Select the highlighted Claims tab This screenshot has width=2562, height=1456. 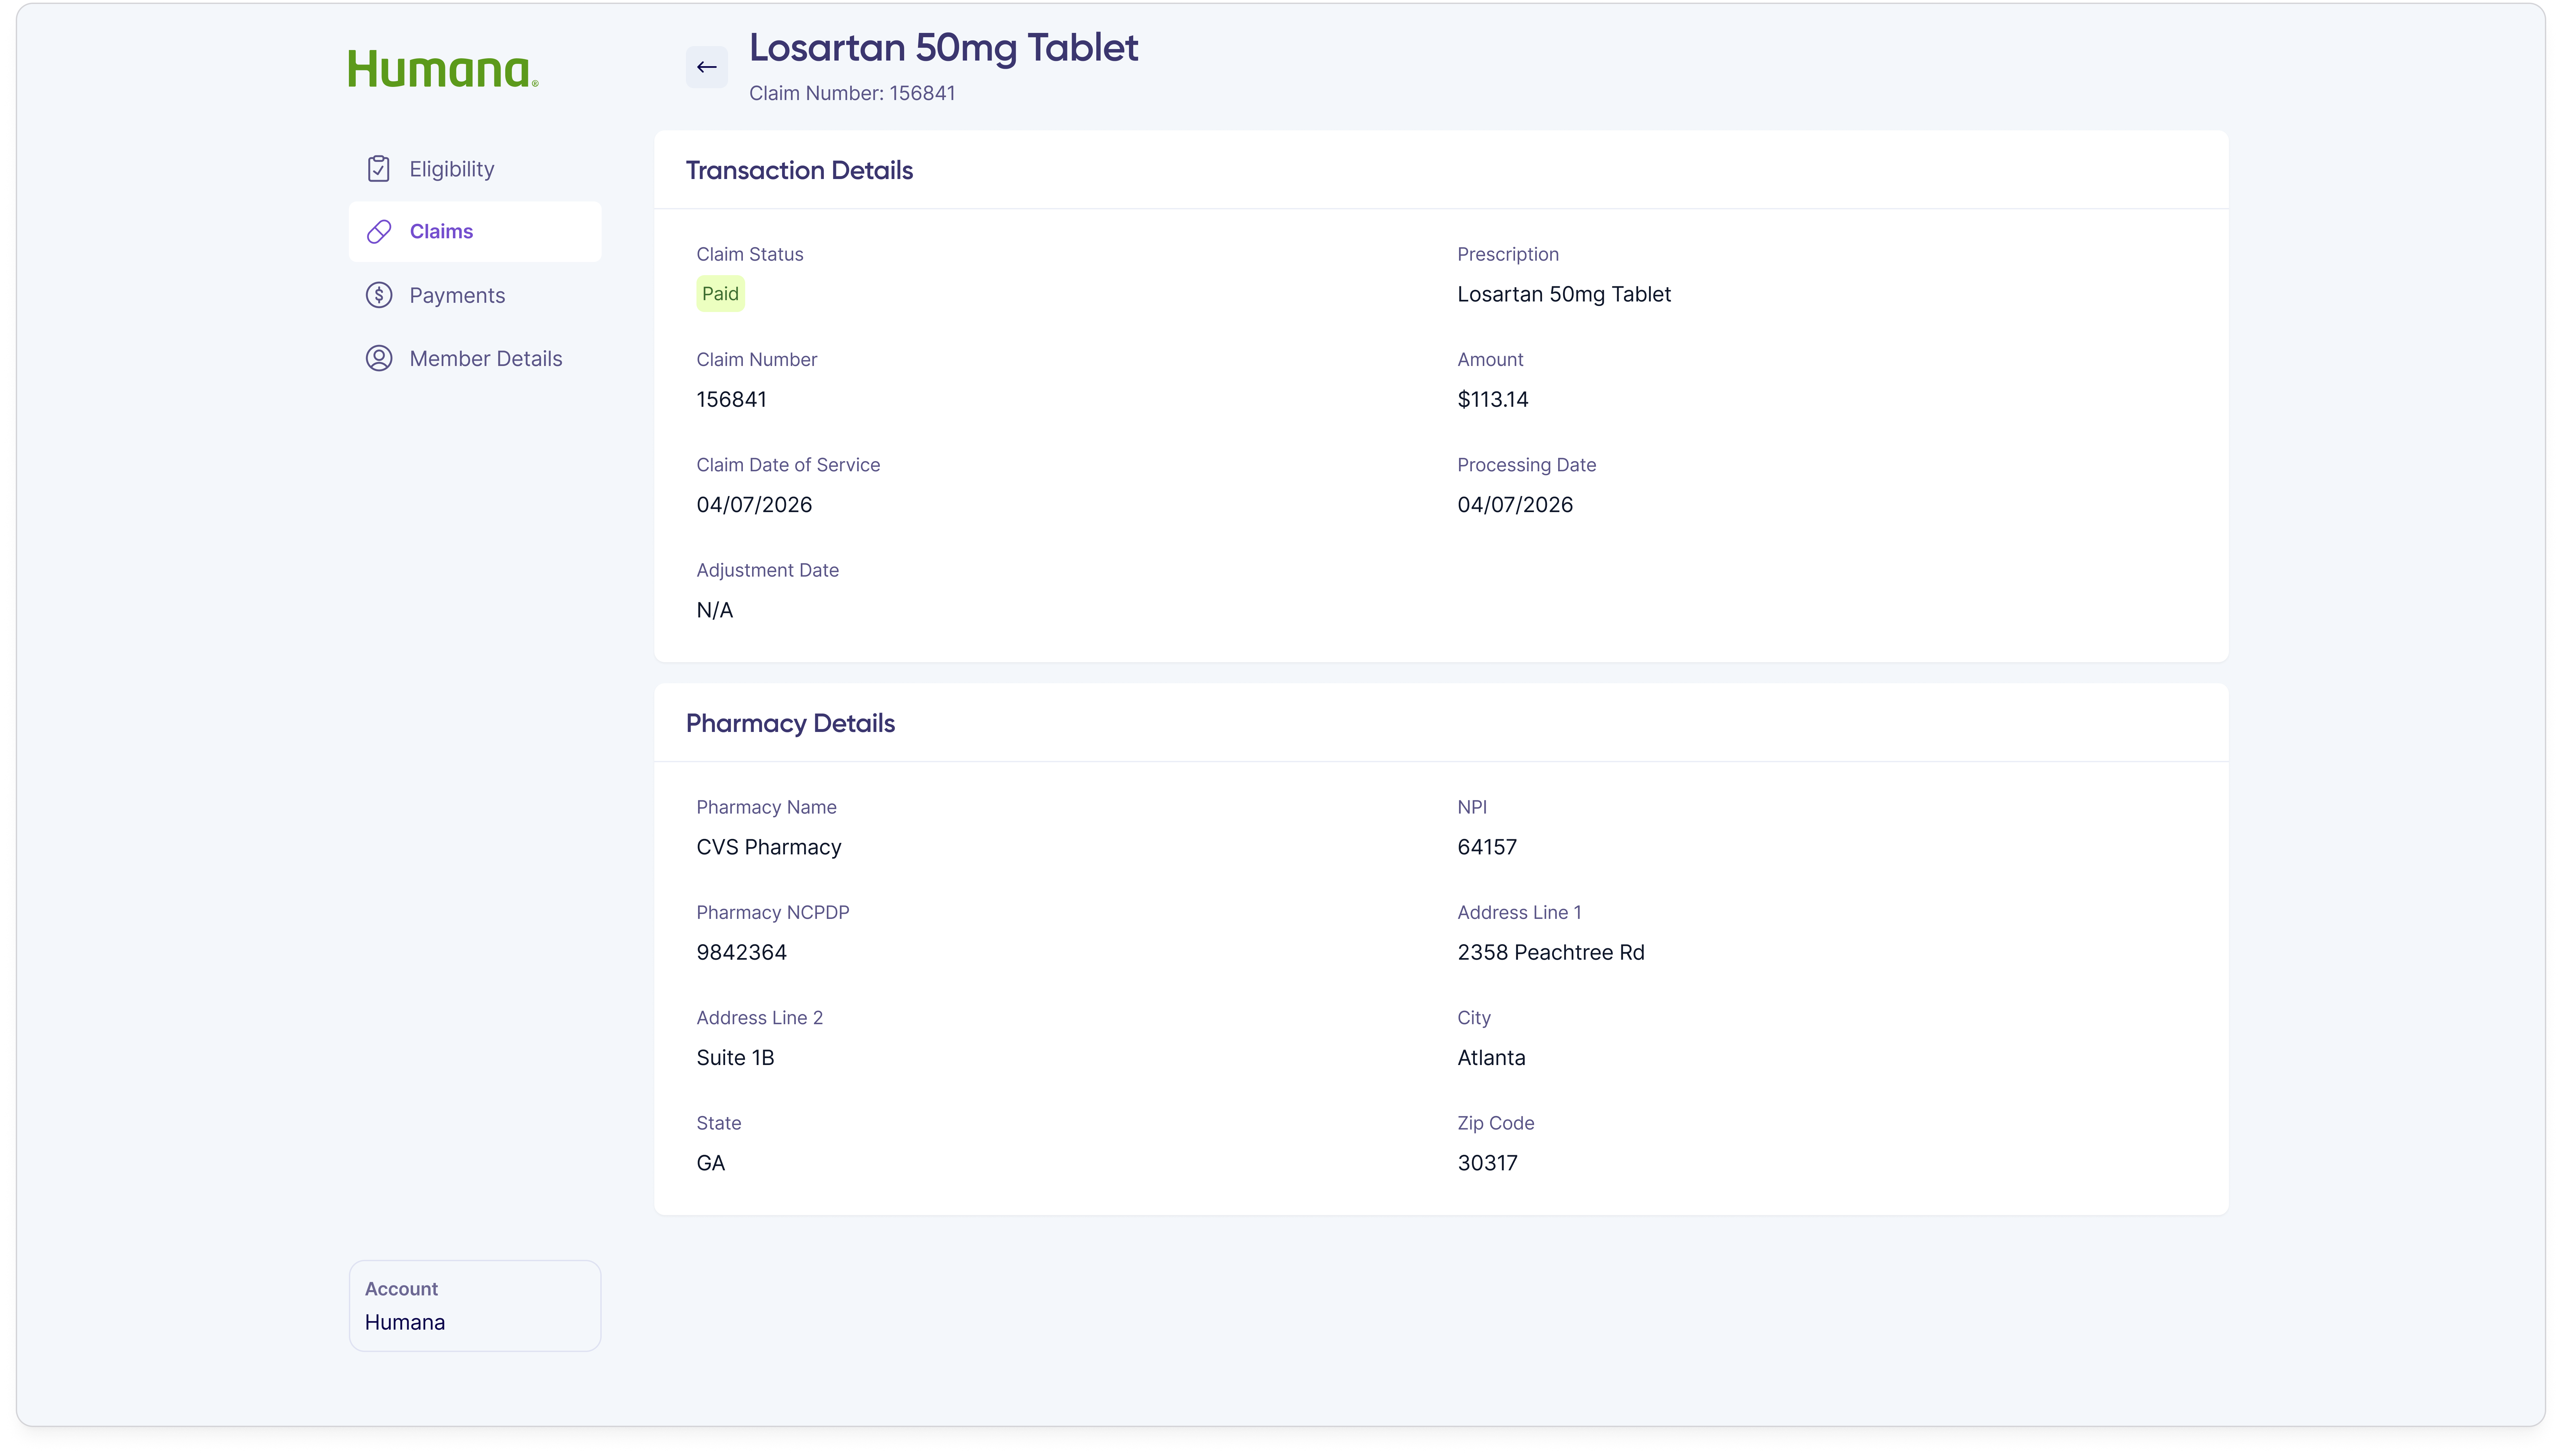coord(441,231)
